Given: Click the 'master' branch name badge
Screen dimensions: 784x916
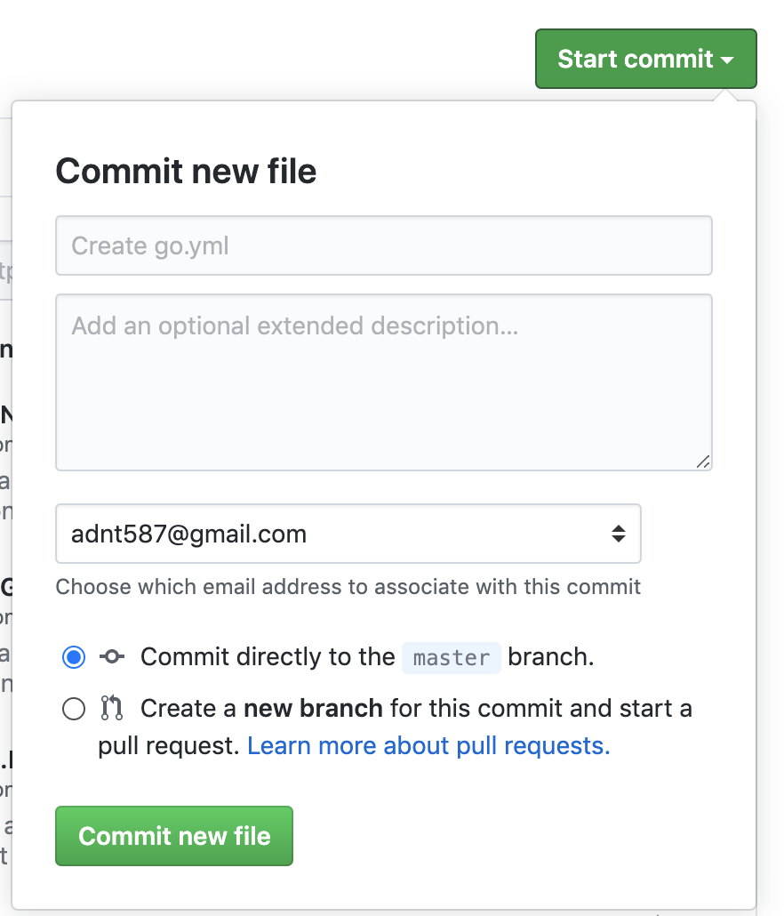Looking at the screenshot, I should 452,657.
